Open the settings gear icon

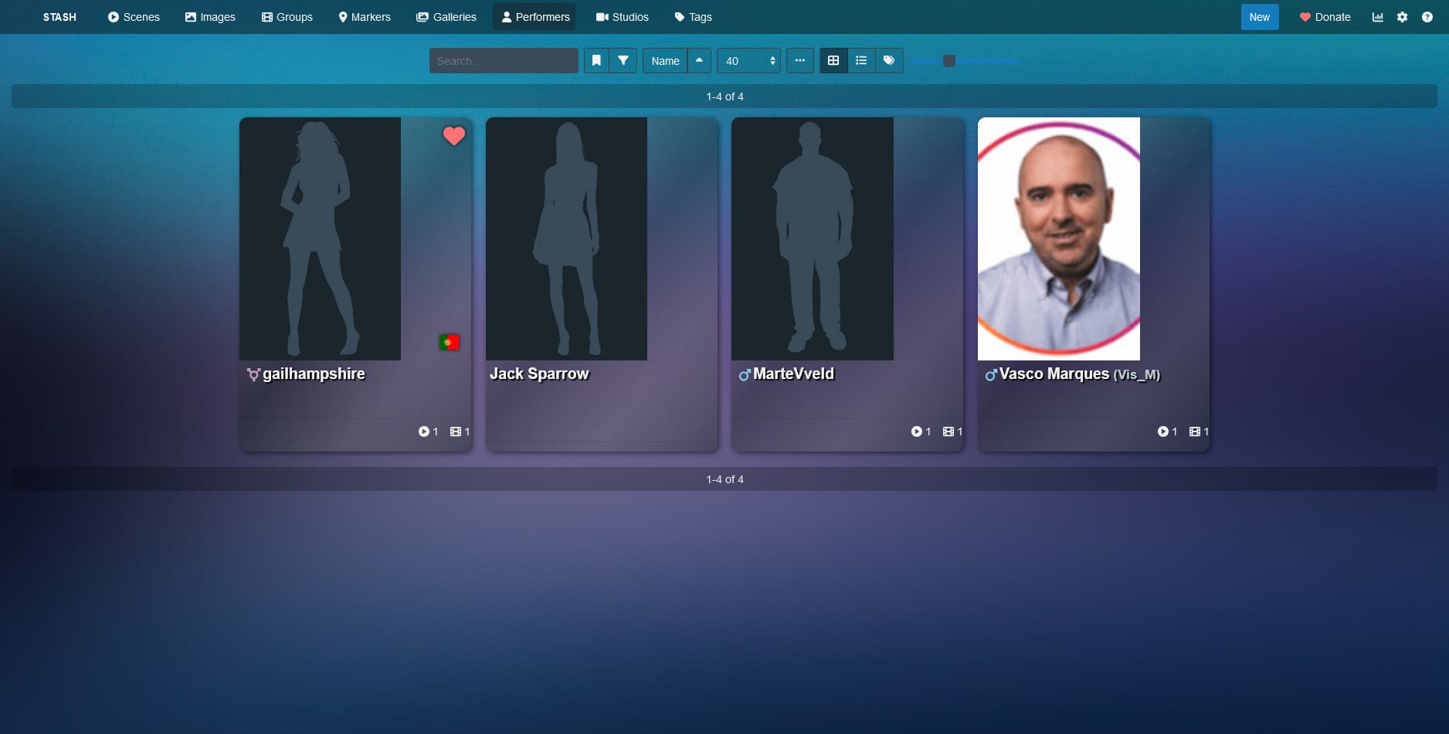click(1402, 17)
